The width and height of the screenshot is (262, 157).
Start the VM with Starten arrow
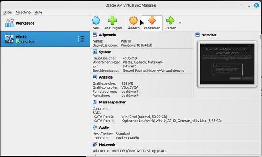coord(170,20)
